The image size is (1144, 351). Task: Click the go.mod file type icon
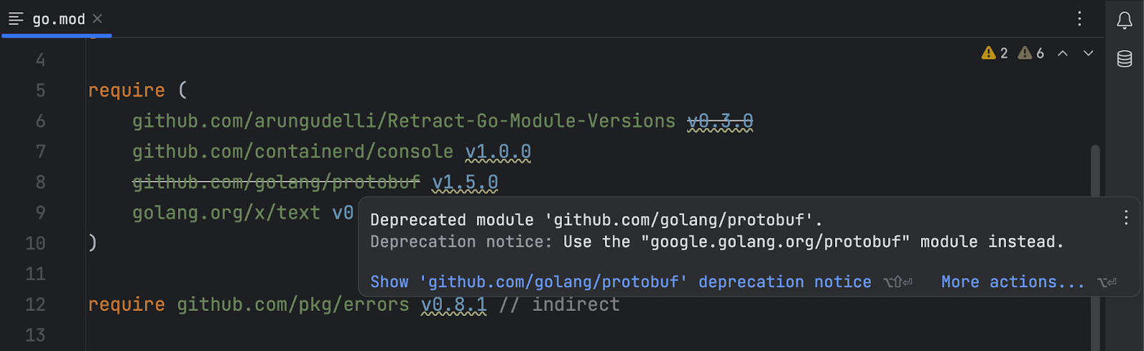tap(16, 19)
